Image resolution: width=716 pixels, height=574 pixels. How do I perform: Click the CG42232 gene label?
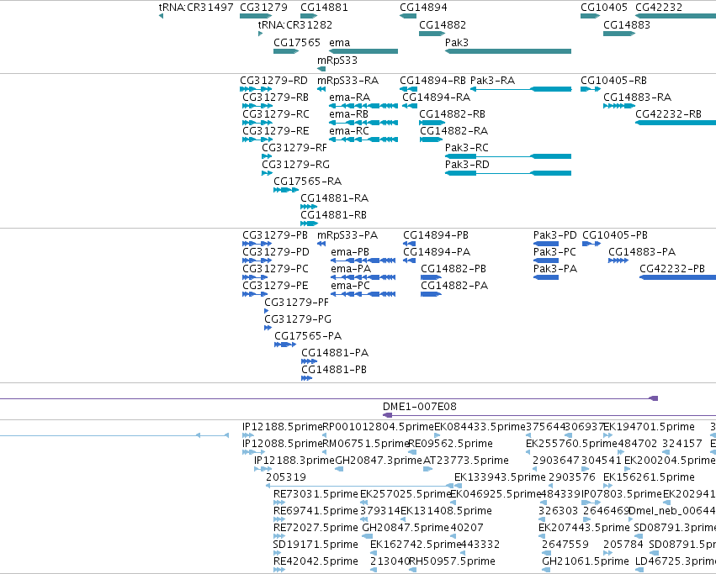659,8
